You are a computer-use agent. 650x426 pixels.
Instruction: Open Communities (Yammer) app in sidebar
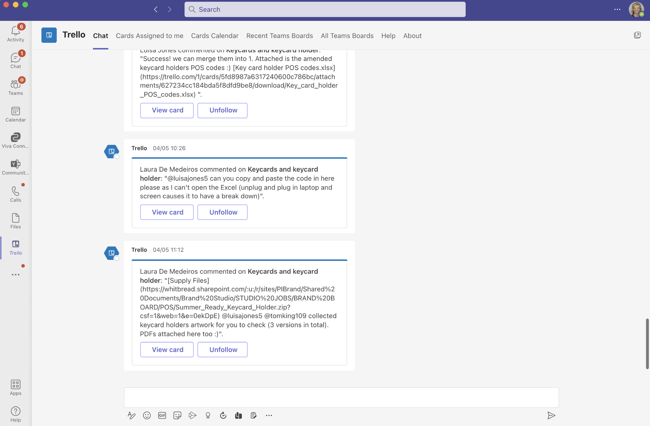tap(16, 167)
